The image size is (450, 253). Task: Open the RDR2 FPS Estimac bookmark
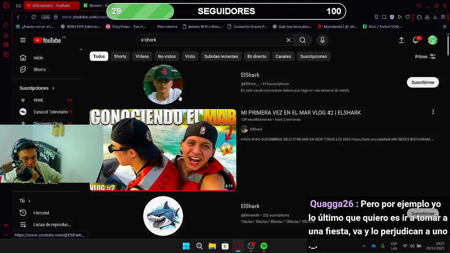point(81,27)
